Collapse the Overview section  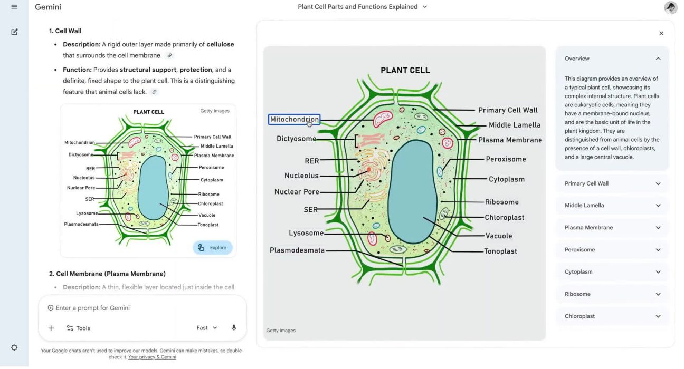tap(658, 59)
